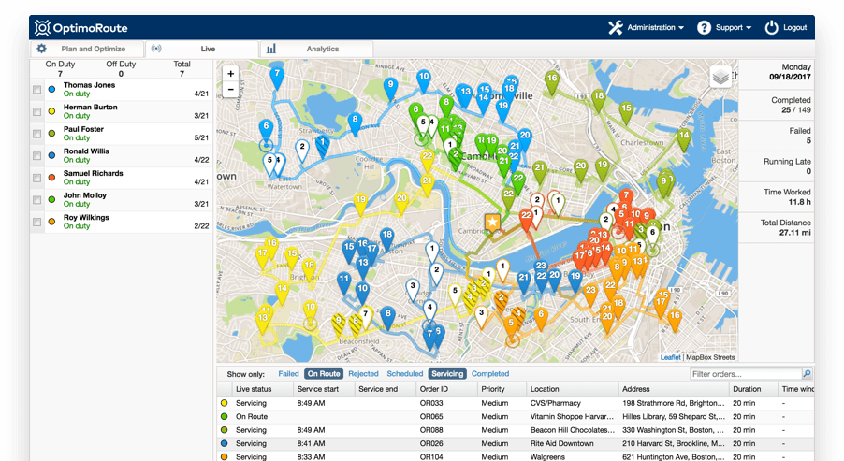Image resolution: width=844 pixels, height=461 pixels.
Task: Open the Leaflet attribution link
Action: [x=670, y=357]
